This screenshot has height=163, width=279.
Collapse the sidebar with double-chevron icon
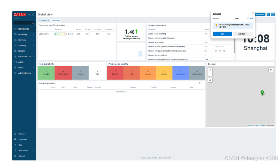click(x=30, y=14)
